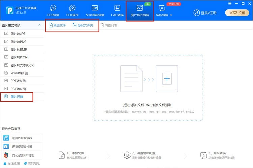Open 迅捷视频转换器 product recommendation

tap(22, 147)
